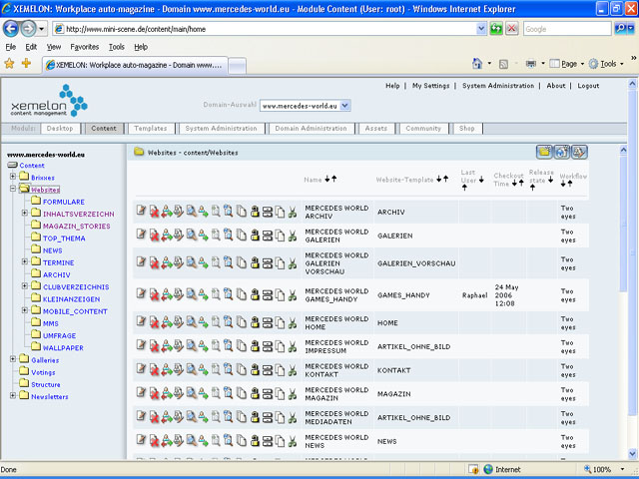Click the Print toolbar icon
Screen dimensions: 639x479
tap(530, 64)
